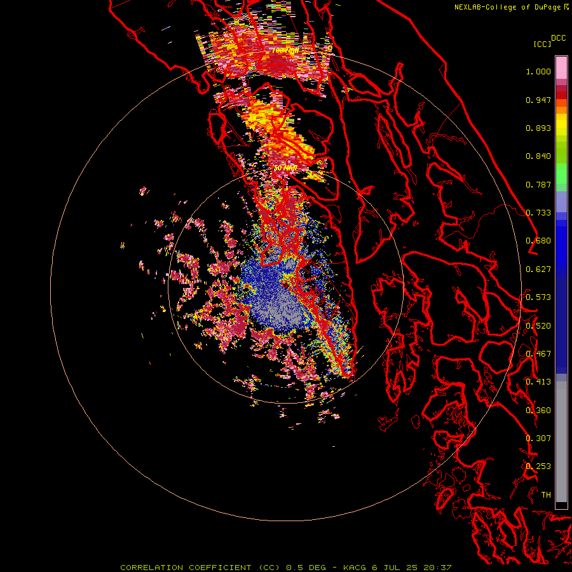Select the 0.627 scale value
The height and width of the screenshot is (572, 572).
[538, 269]
